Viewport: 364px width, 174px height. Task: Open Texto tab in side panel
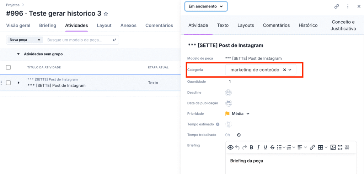point(223,25)
